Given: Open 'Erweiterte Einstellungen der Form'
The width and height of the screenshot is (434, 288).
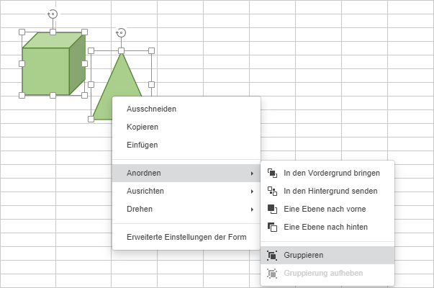Looking at the screenshot, I should 186,237.
